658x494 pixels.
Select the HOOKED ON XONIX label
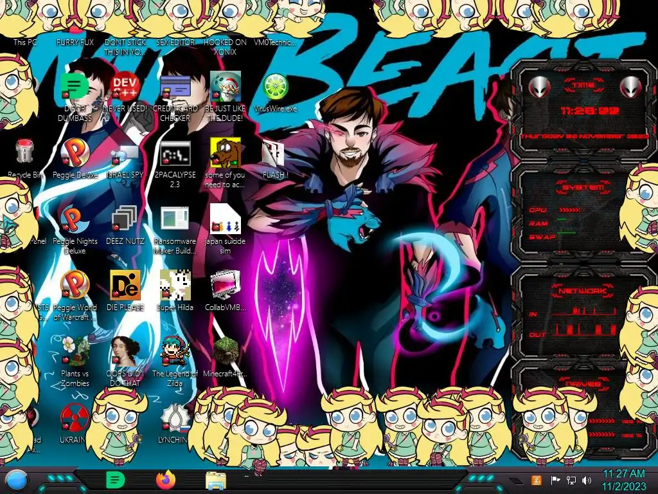[226, 47]
